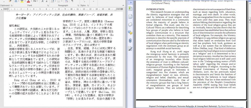The image size is (251, 108).
Task: Open the Clipboard pane dialog launcher
Action: click(11, 6)
